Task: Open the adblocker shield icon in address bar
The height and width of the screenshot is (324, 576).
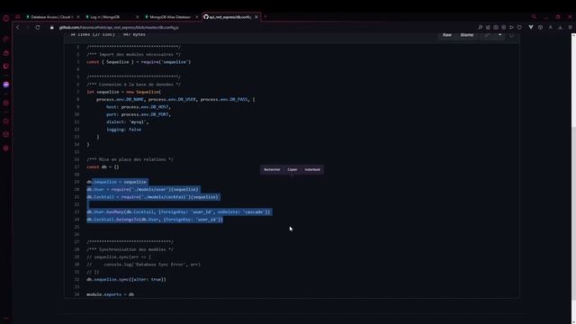Action: click(519, 27)
